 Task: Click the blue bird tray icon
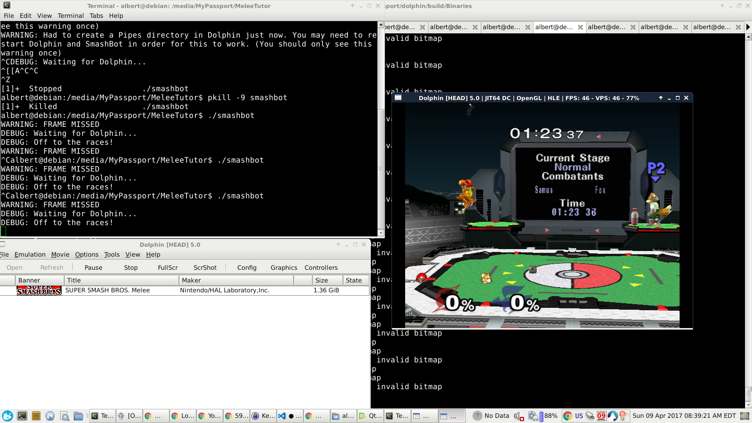pyautogui.click(x=612, y=416)
